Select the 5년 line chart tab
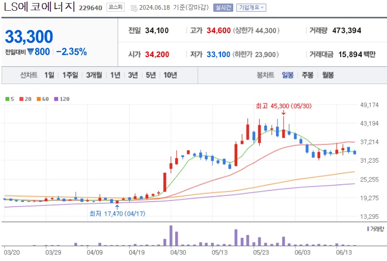Viewport: 387px width, 261px height. point(151,75)
